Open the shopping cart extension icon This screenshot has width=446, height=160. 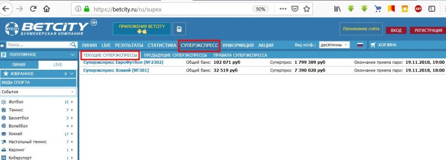378,9
